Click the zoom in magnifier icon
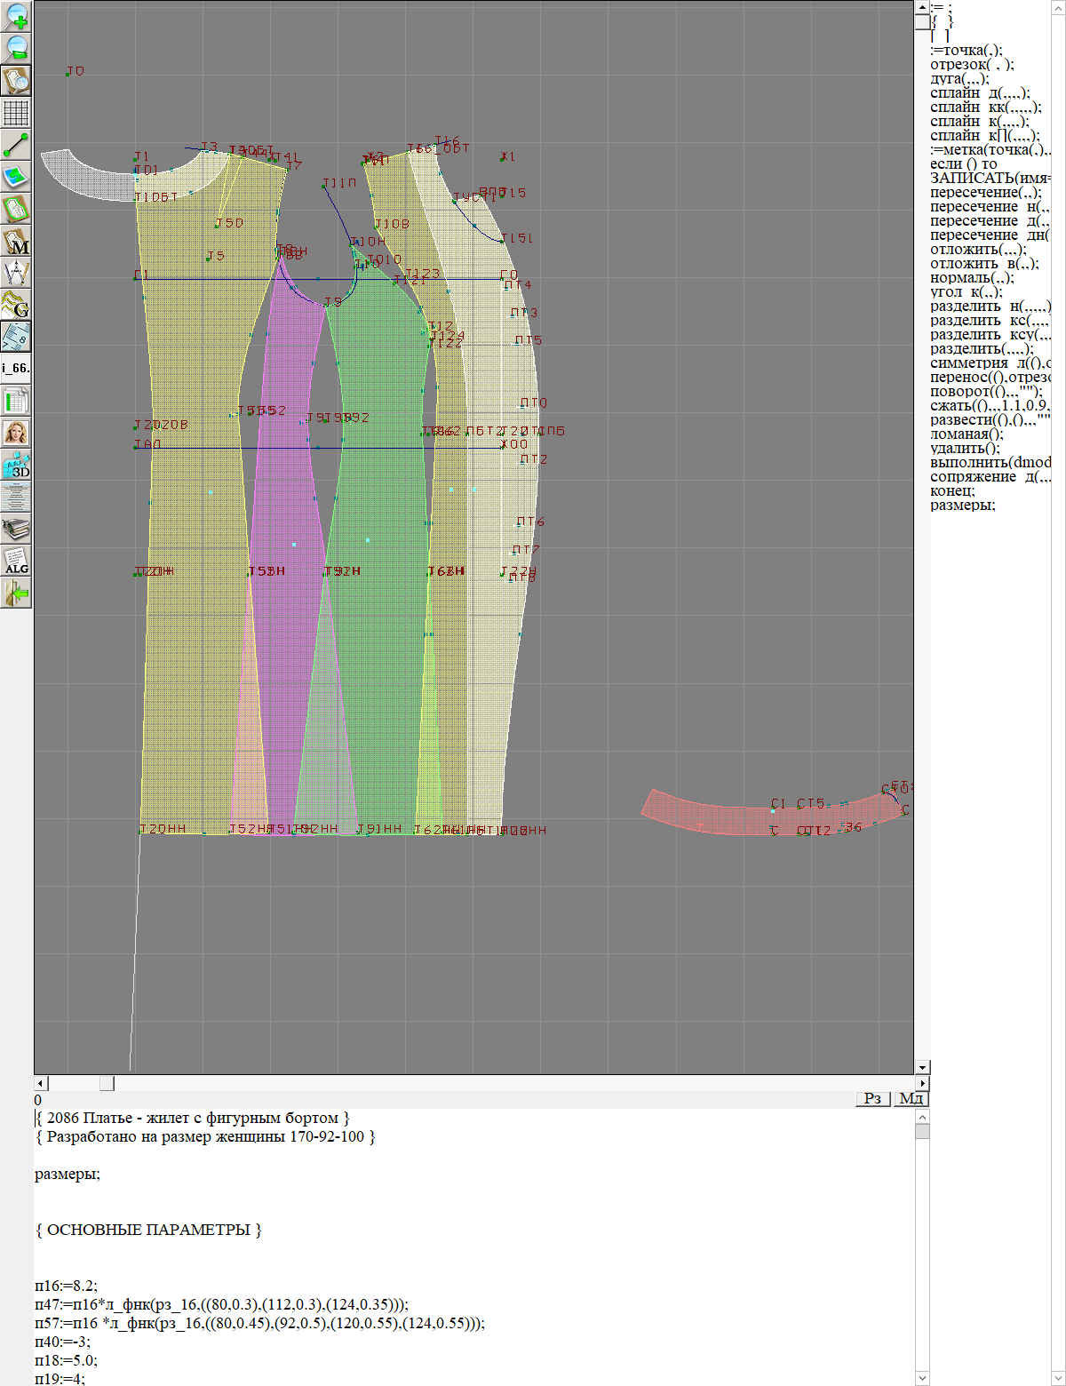1066x1386 pixels. 16,16
